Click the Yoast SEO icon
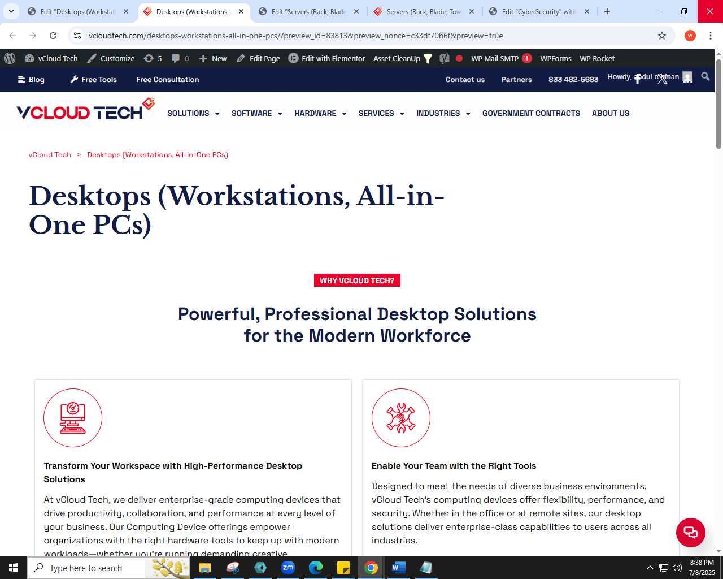 (x=445, y=58)
